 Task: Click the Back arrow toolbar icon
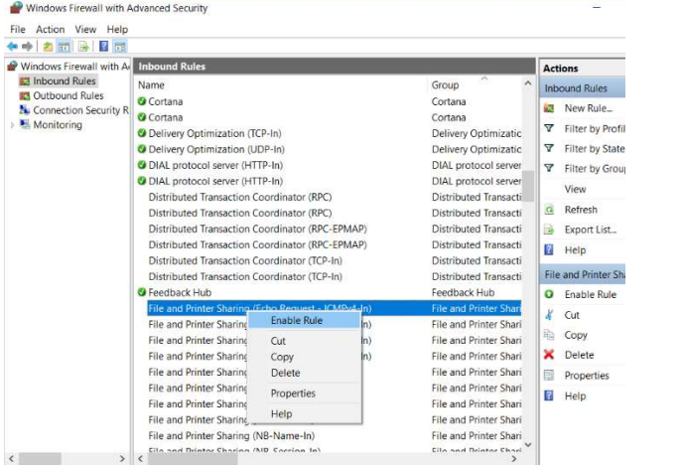click(13, 46)
